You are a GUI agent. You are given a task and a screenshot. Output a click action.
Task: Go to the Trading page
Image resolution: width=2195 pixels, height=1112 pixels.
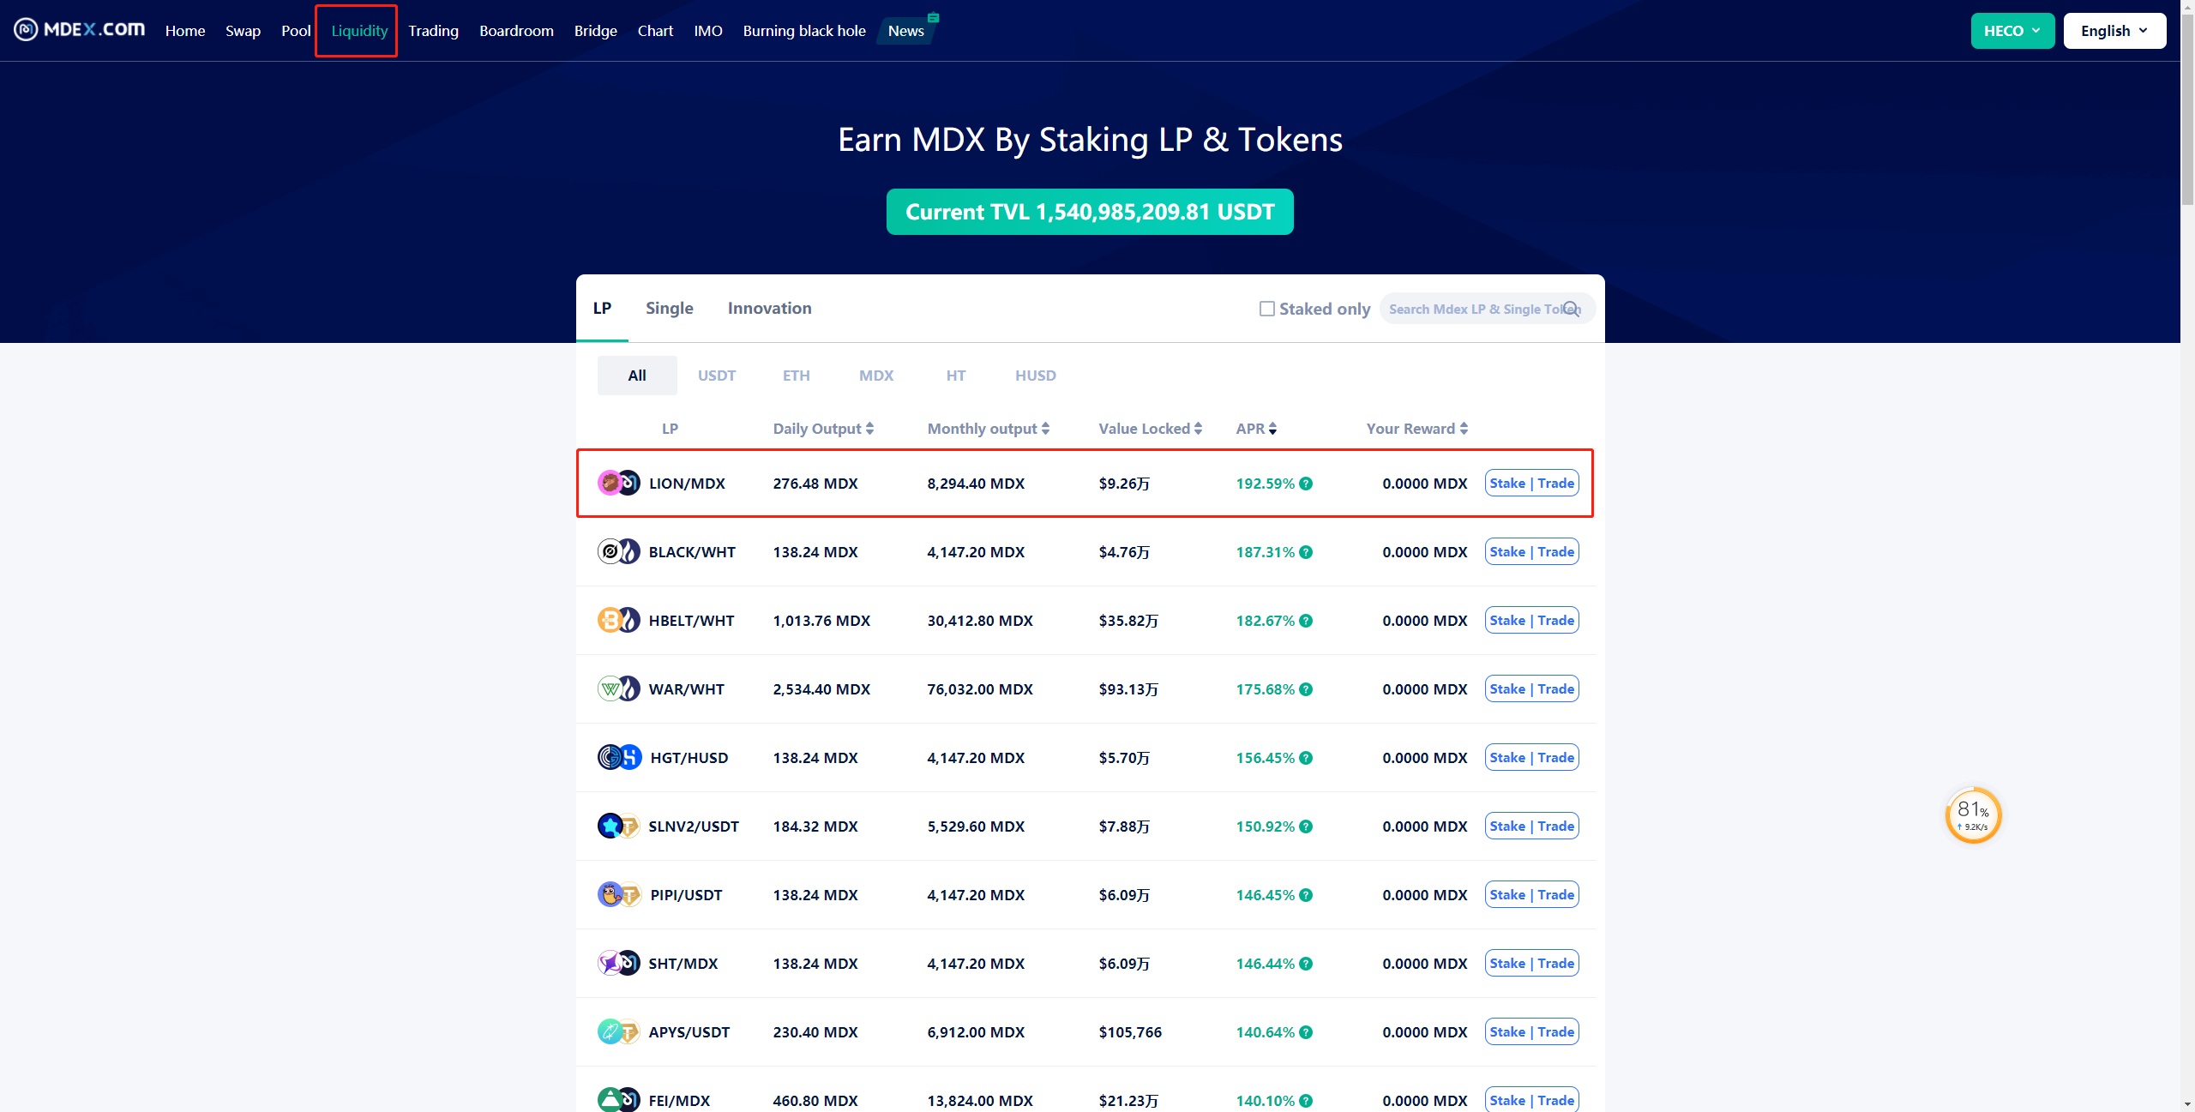pos(433,31)
